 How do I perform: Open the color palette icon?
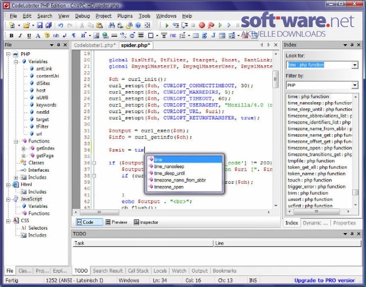click(x=47, y=36)
